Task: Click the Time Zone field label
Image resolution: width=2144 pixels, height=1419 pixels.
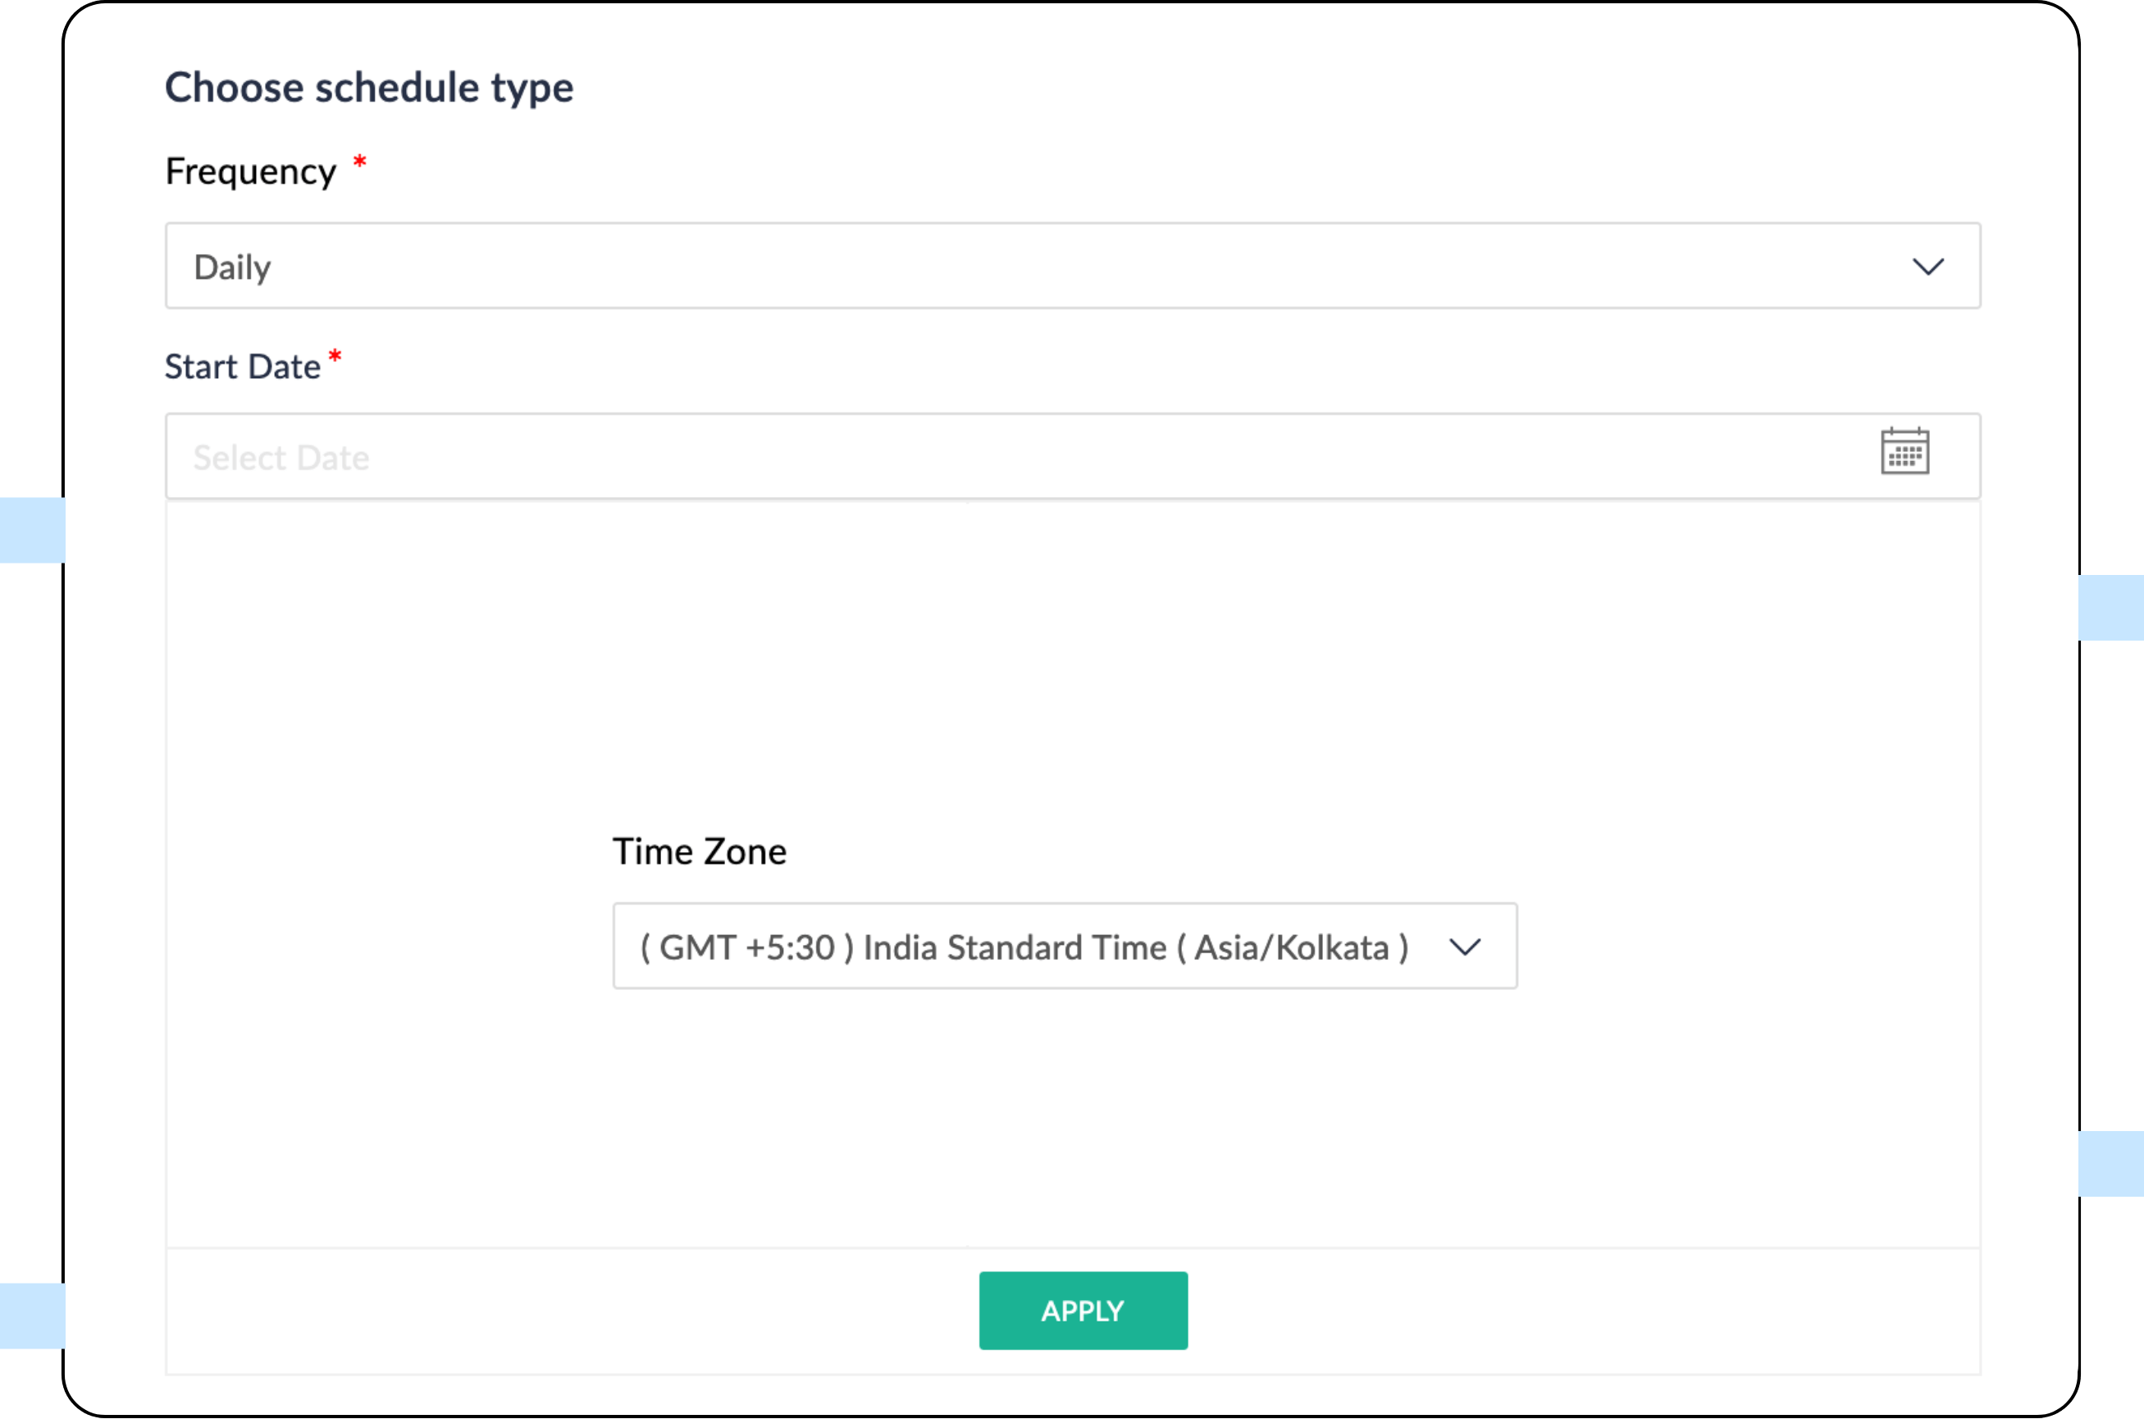Action: pyautogui.click(x=700, y=851)
